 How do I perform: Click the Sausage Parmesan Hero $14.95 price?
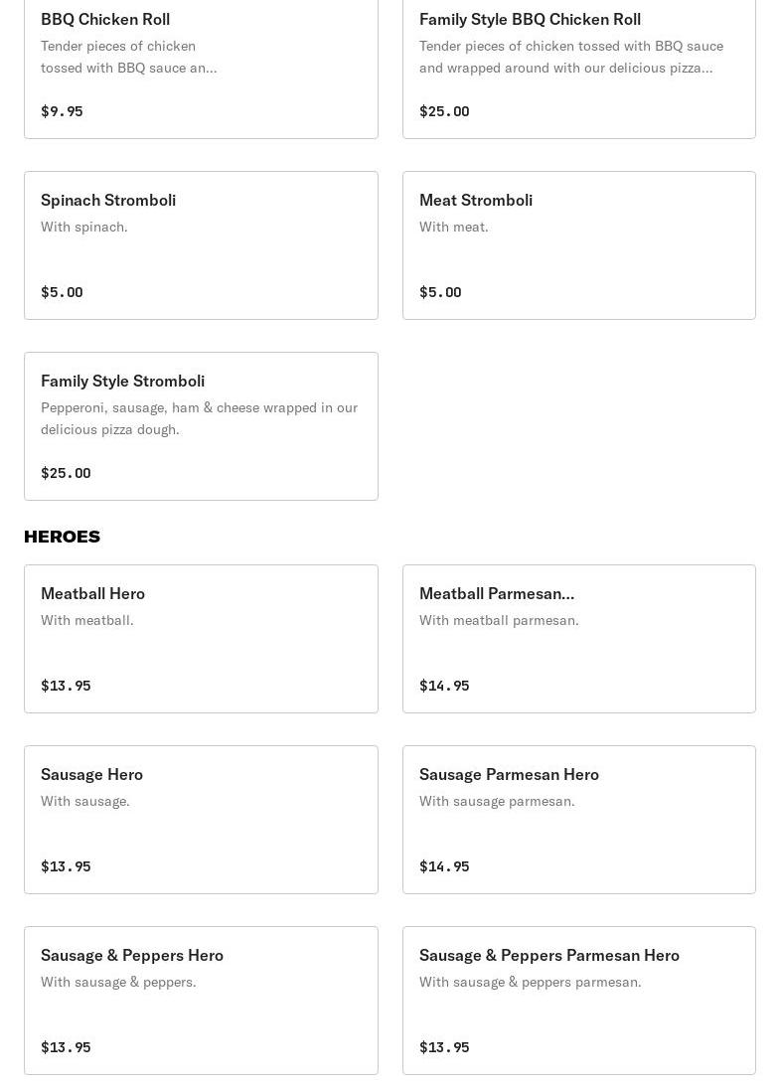pos(444,866)
